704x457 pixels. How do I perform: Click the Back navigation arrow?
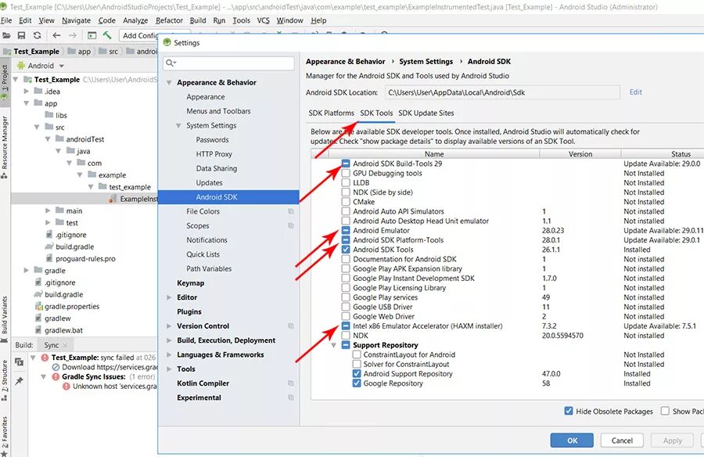coord(56,35)
